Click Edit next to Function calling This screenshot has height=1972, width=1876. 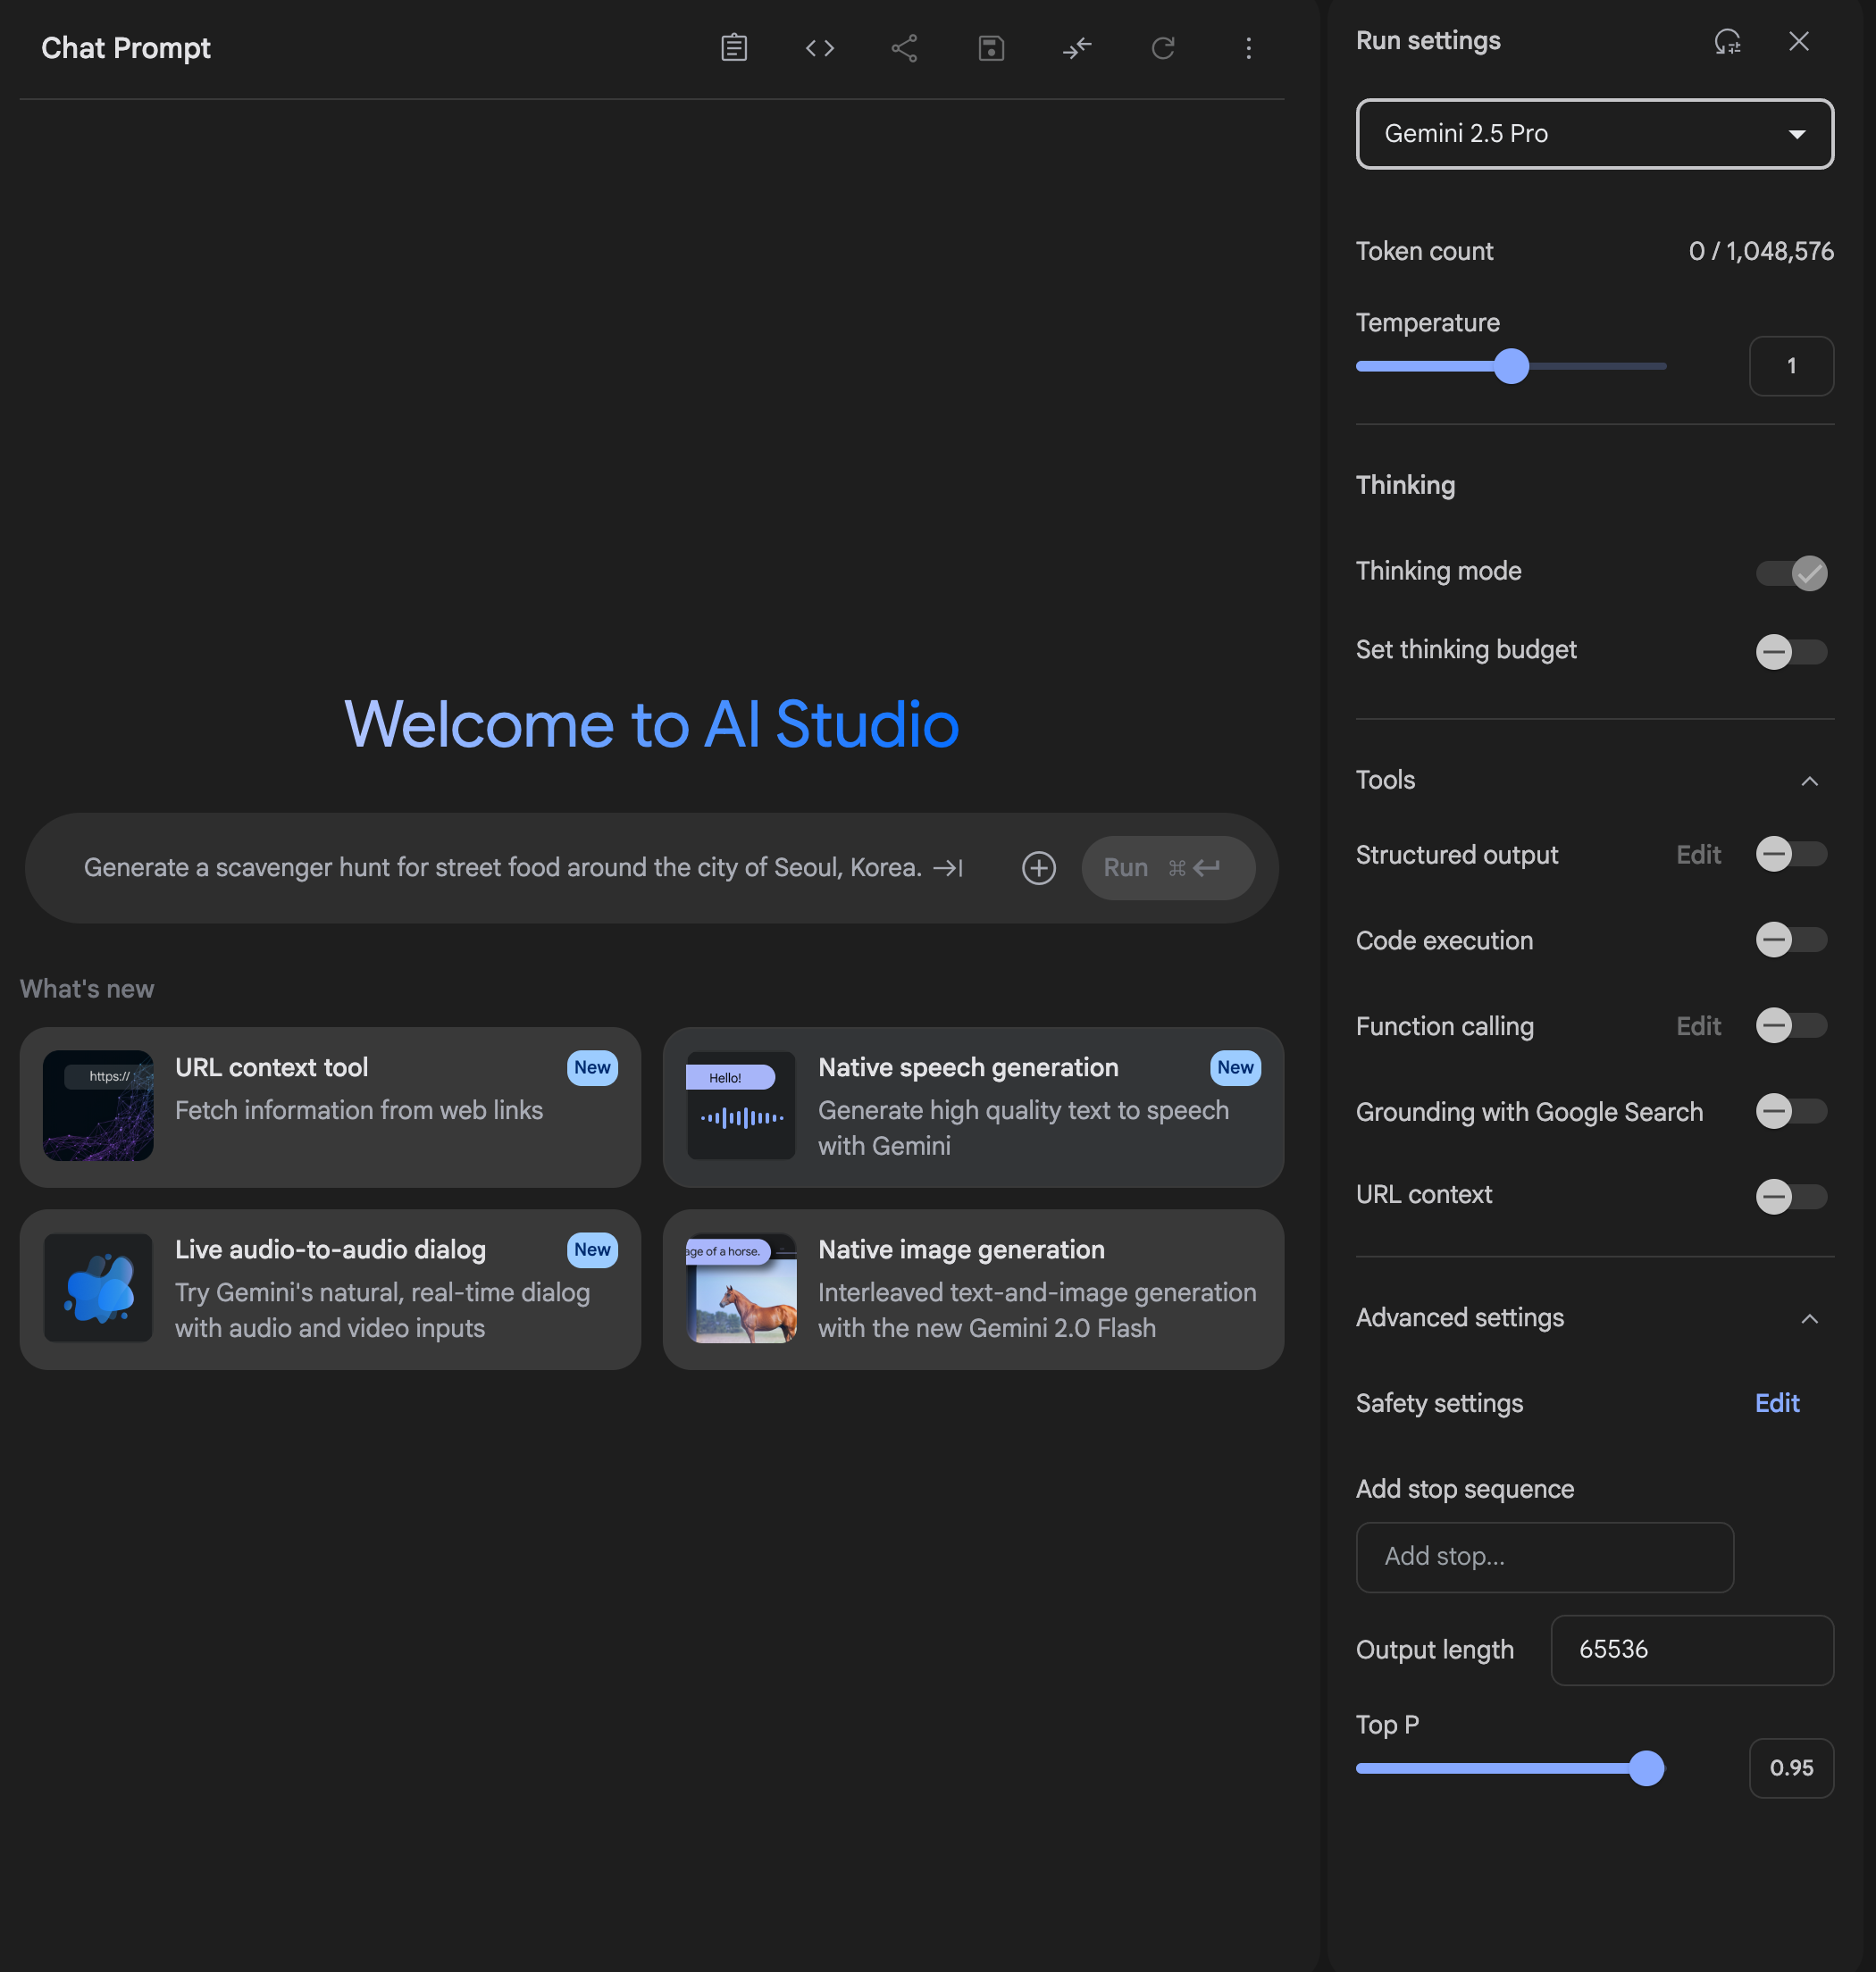1698,1026
